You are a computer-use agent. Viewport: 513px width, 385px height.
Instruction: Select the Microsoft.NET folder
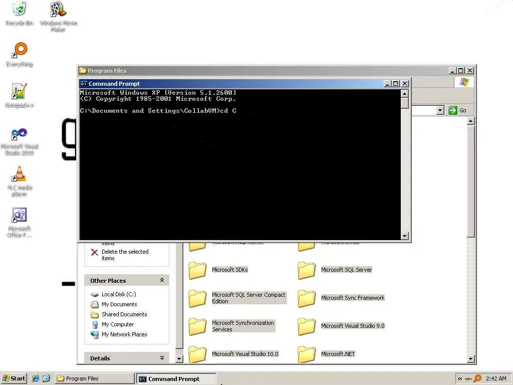click(327, 354)
